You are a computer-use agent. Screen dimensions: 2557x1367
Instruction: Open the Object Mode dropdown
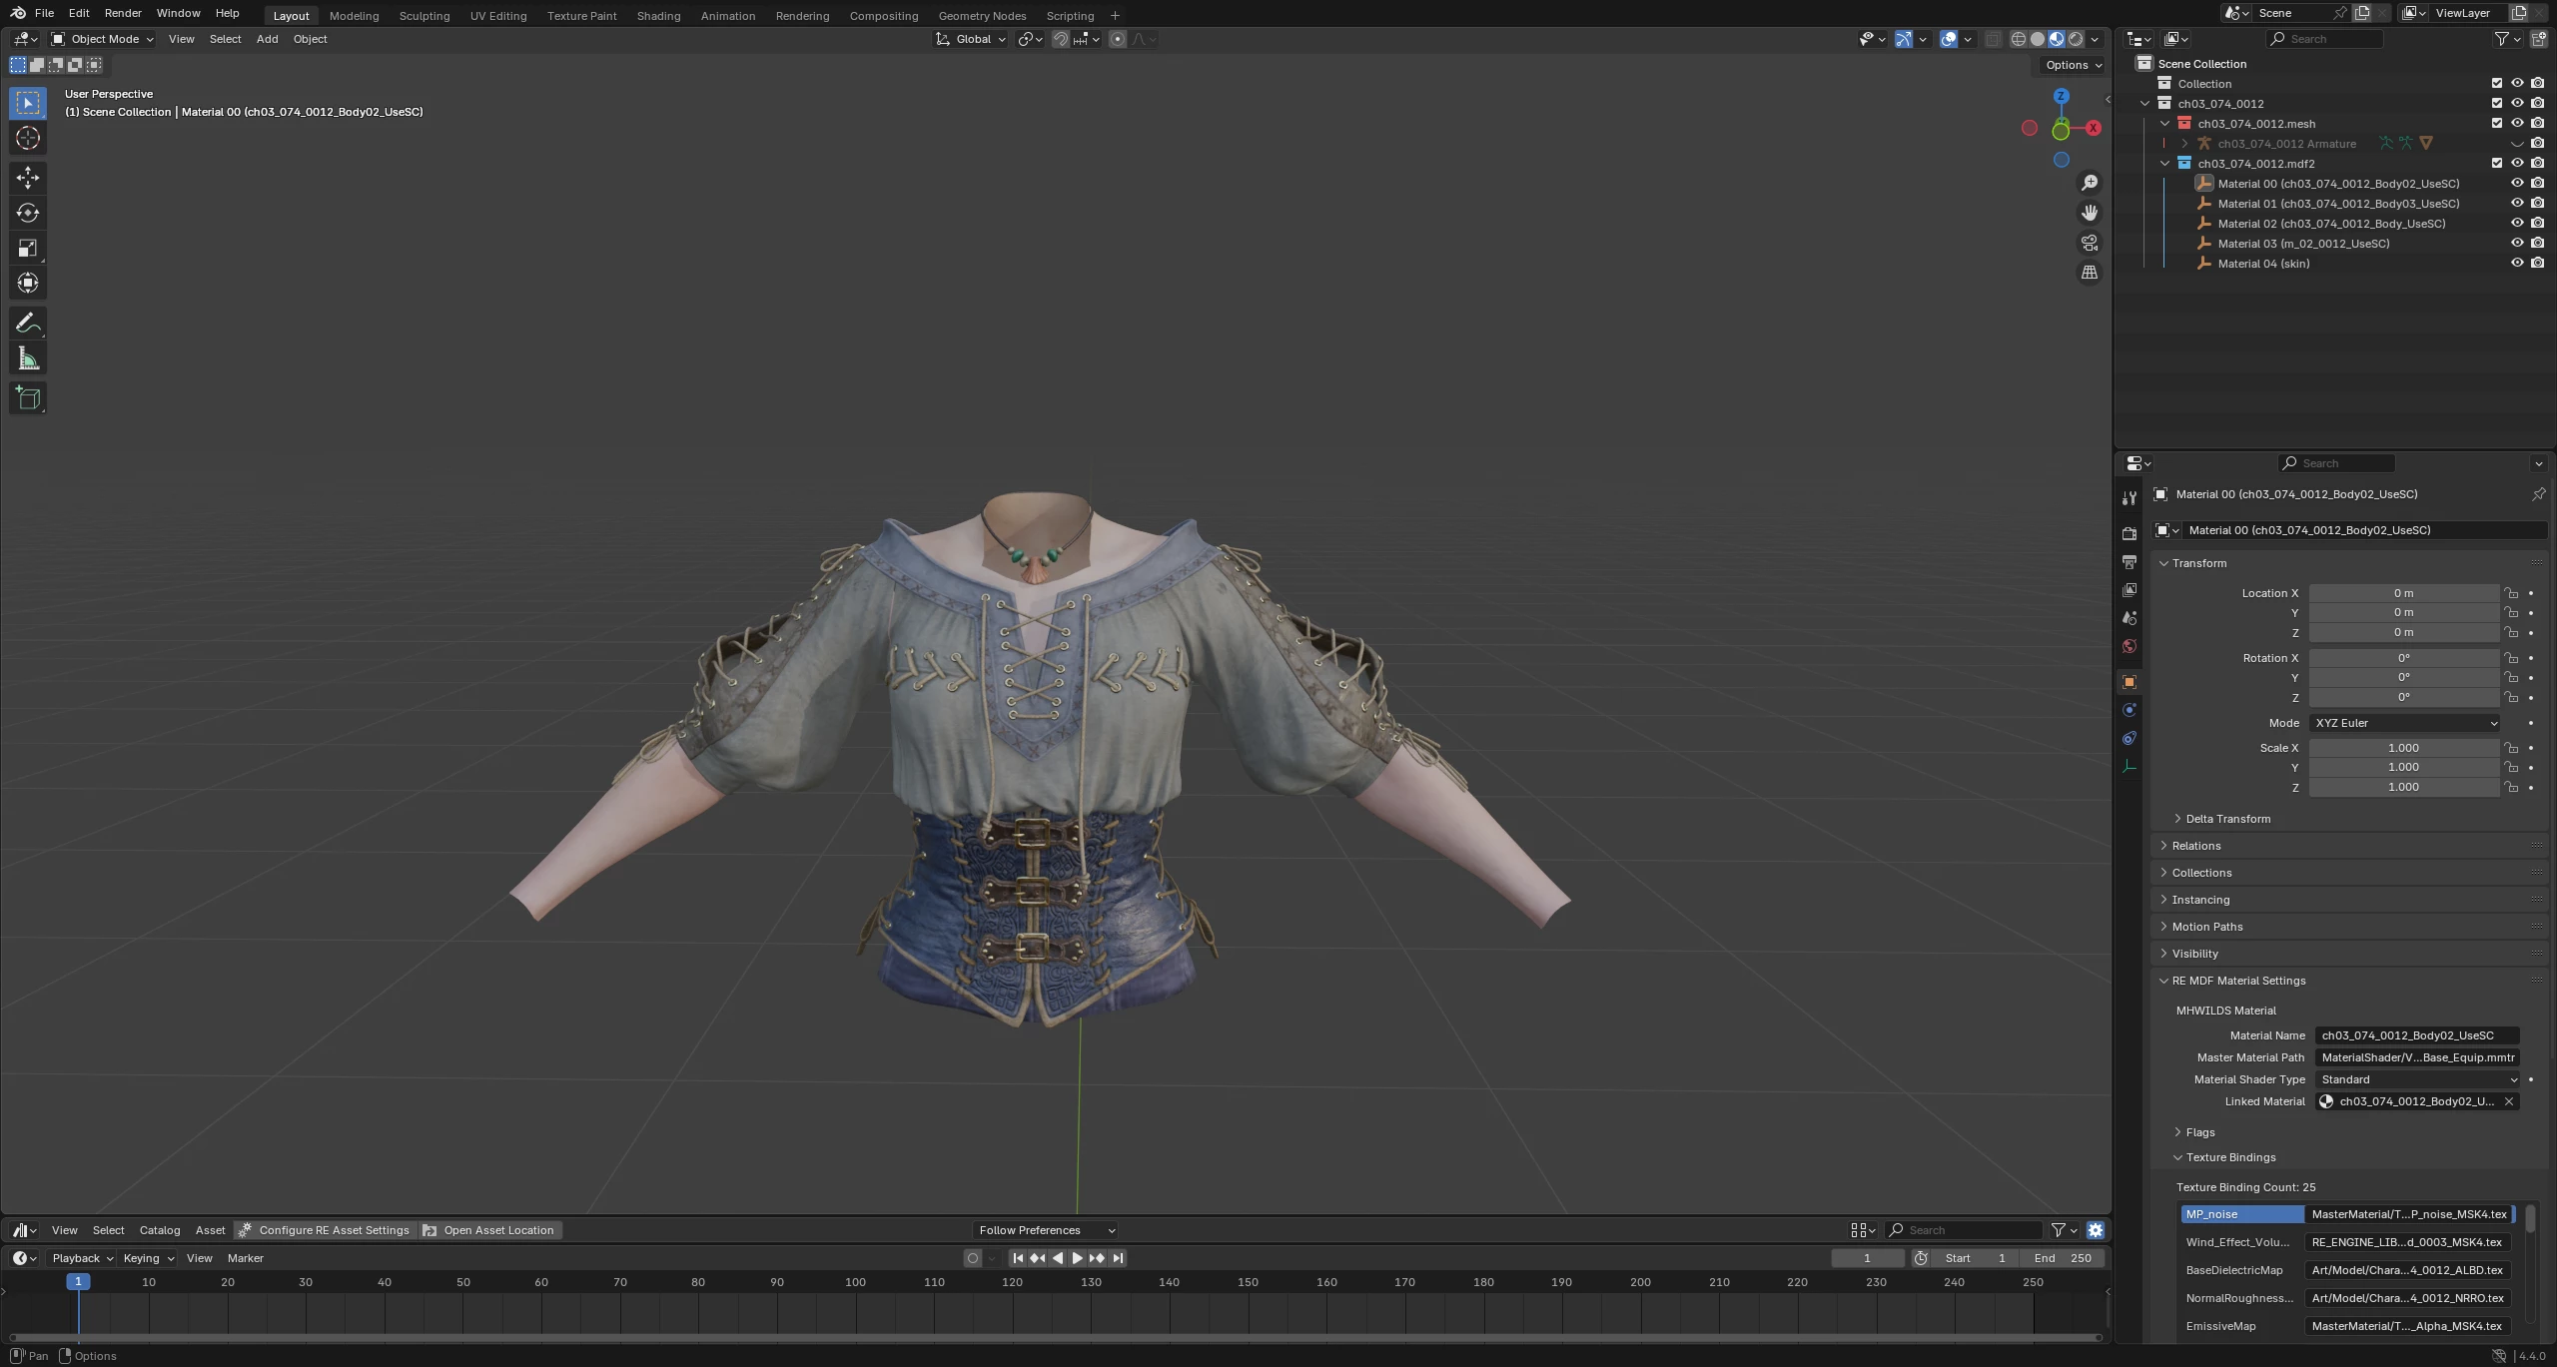tap(103, 39)
